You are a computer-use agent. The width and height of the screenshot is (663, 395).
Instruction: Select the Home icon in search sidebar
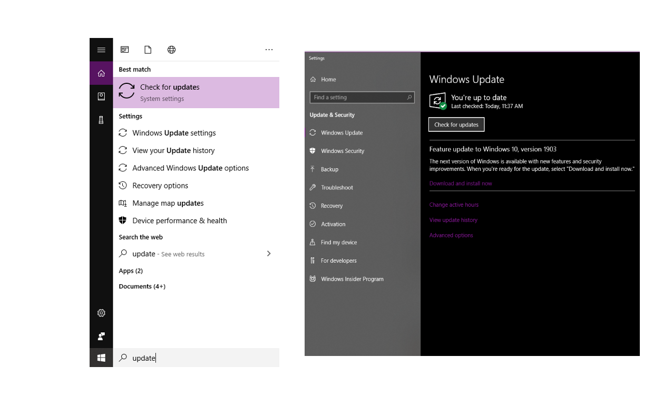[x=101, y=73]
